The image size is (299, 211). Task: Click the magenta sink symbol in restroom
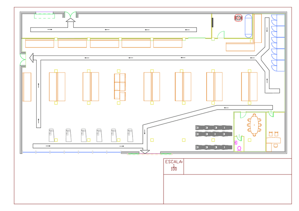coord(236,142)
